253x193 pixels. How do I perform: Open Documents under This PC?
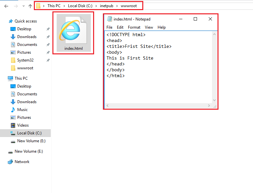coord(27,94)
